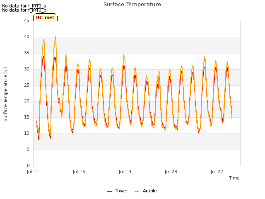Screen dimensions: 265x199
Task: Click the Surface Temperature (C) y-axis title
Action: [5, 94]
